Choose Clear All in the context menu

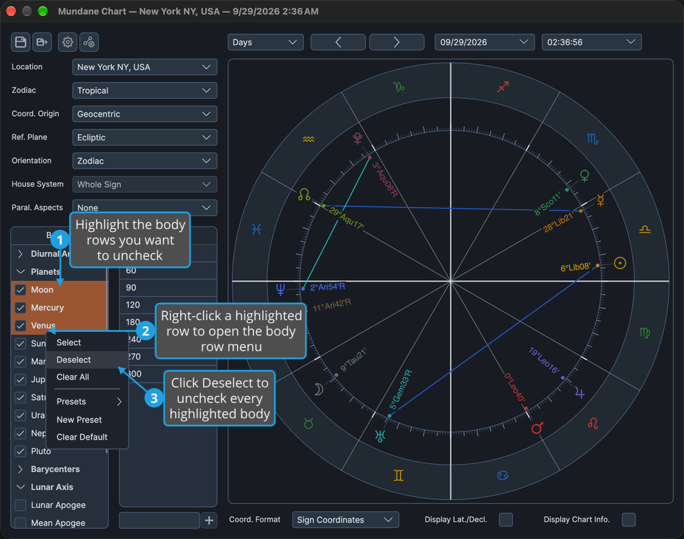coord(87,378)
